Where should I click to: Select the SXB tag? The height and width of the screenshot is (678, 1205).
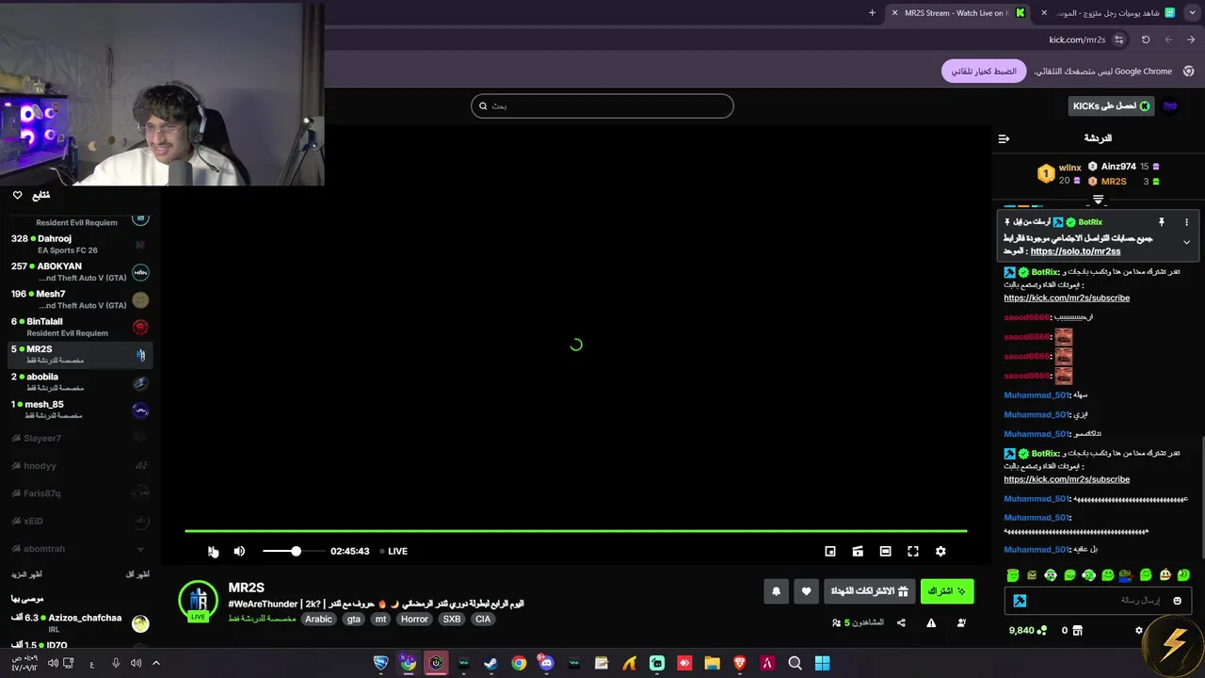click(452, 619)
